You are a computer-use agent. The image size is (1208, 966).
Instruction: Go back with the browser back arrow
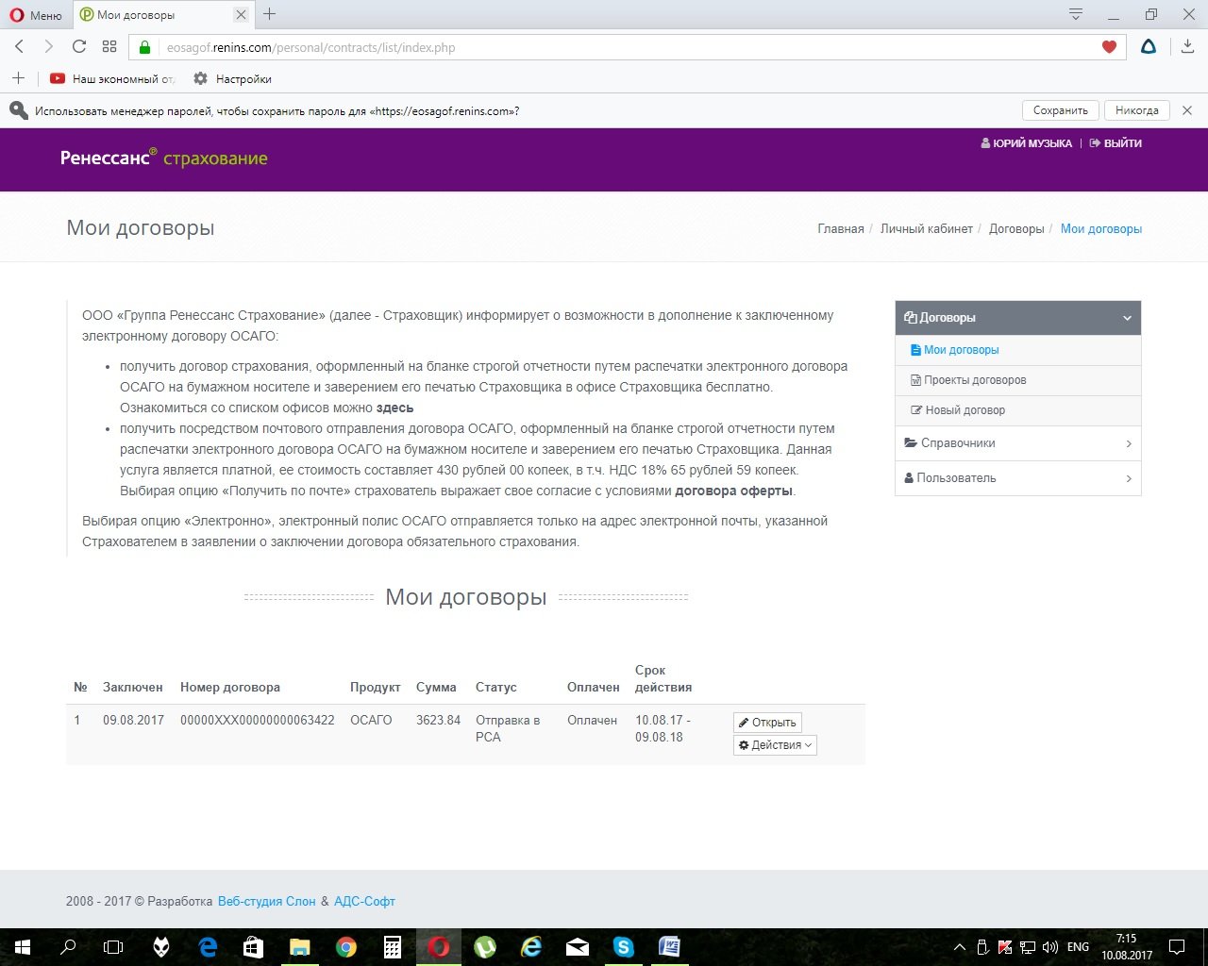click(19, 46)
